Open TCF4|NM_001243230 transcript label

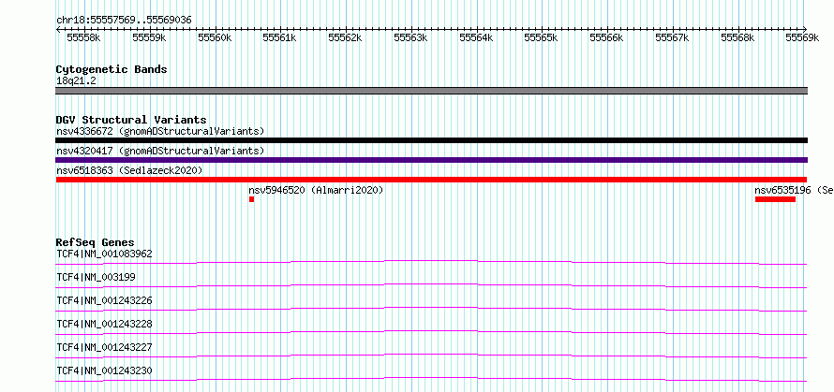tap(104, 370)
